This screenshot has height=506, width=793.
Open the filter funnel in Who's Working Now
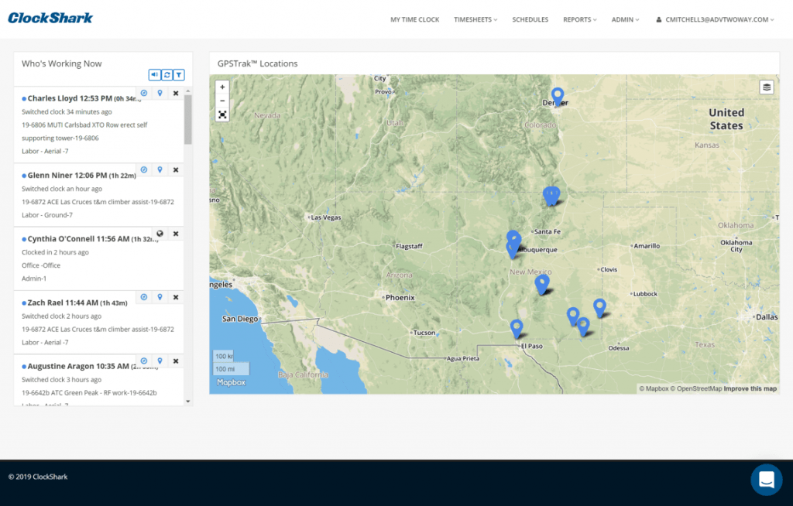(179, 75)
